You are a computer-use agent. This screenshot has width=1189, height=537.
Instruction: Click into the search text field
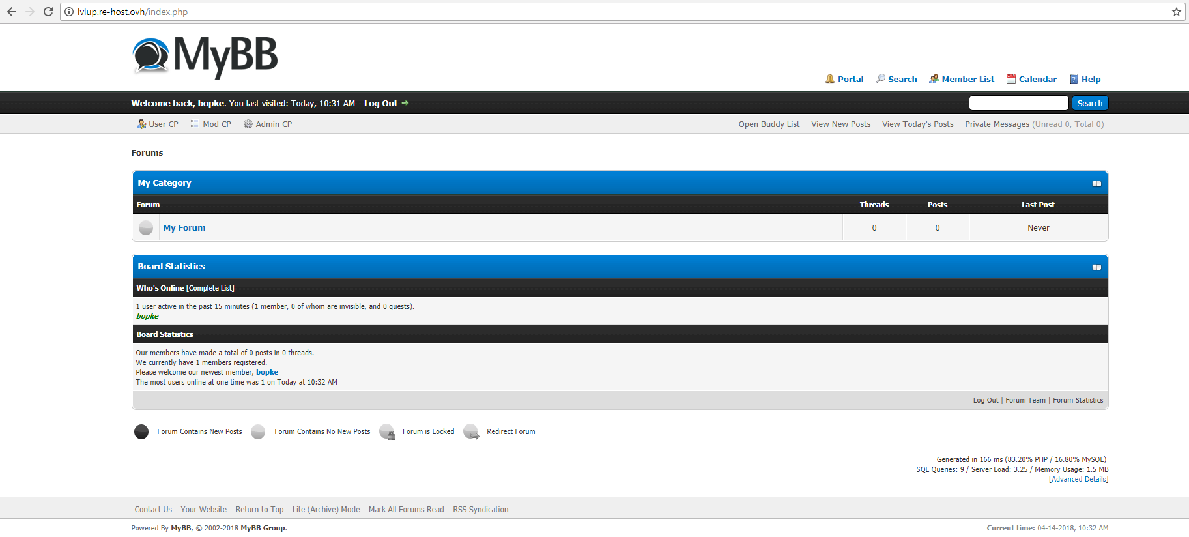[x=1018, y=103]
